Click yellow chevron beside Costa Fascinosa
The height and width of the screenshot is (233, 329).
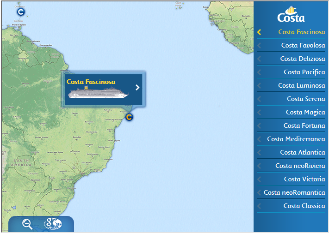(x=259, y=32)
